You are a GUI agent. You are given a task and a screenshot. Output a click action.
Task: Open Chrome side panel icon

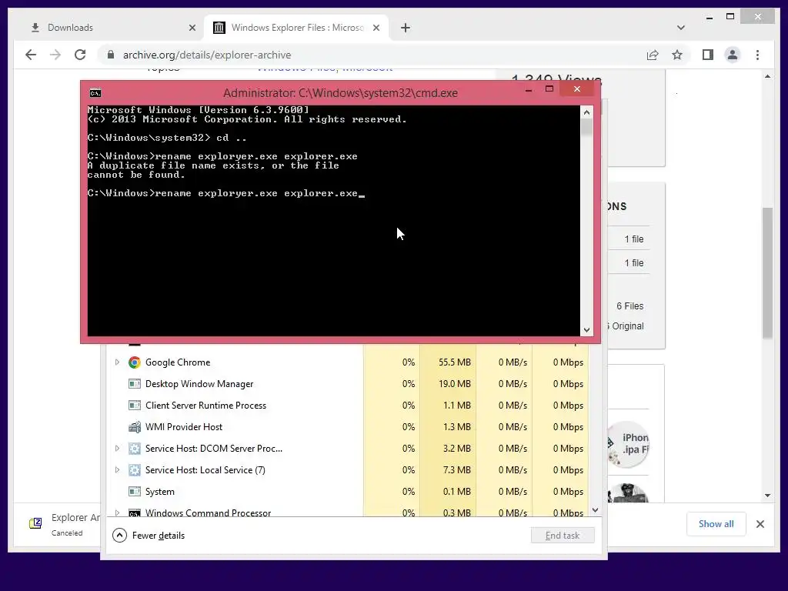click(x=708, y=55)
